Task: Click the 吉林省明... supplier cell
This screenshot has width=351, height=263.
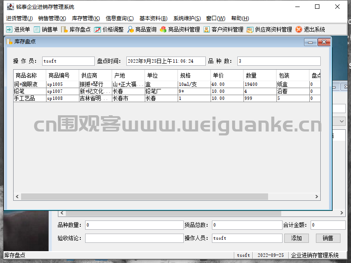Action: click(x=96, y=98)
